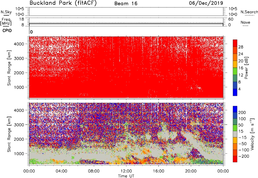The height and width of the screenshot is (178, 258).
Task: Select the N.Sky legend label
Action: 6,12
